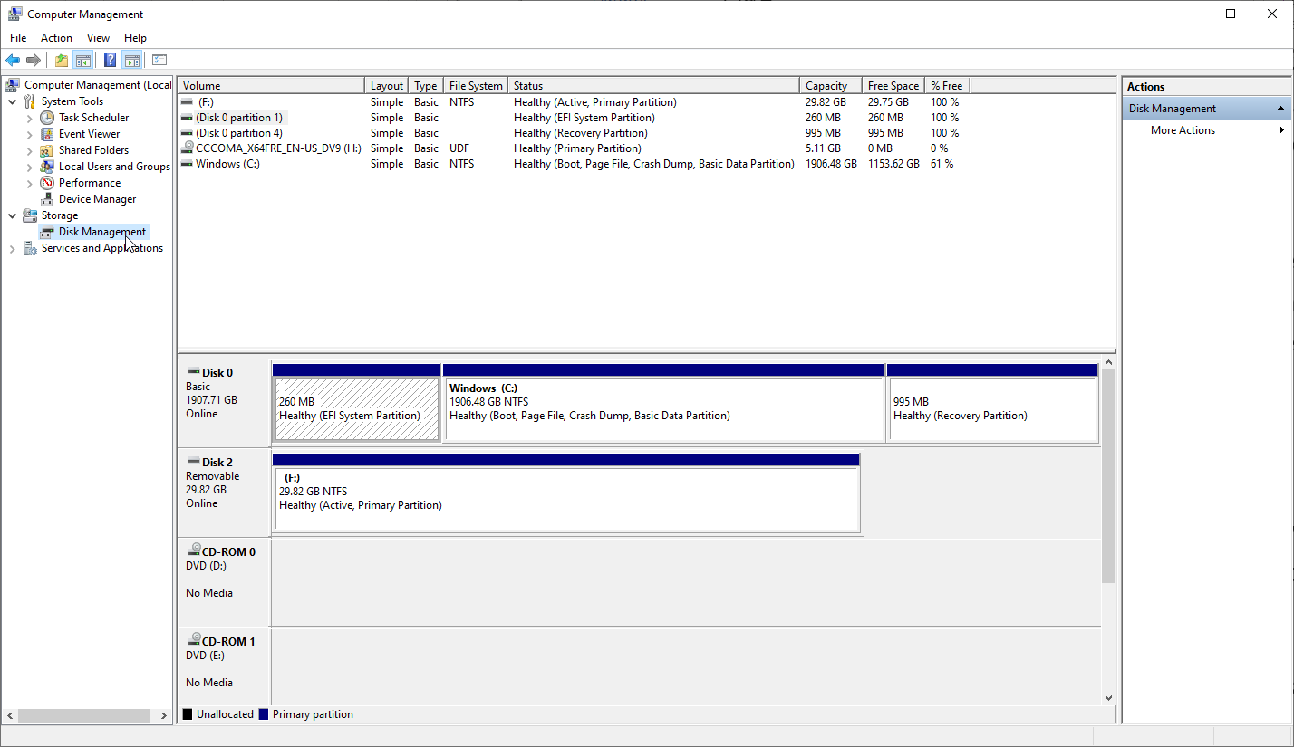Click the Disk 0 drive icon
The width and height of the screenshot is (1294, 747).
click(x=193, y=372)
